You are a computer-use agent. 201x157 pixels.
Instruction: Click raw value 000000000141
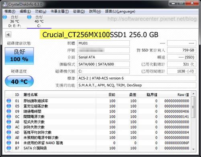click(x=177, y=116)
